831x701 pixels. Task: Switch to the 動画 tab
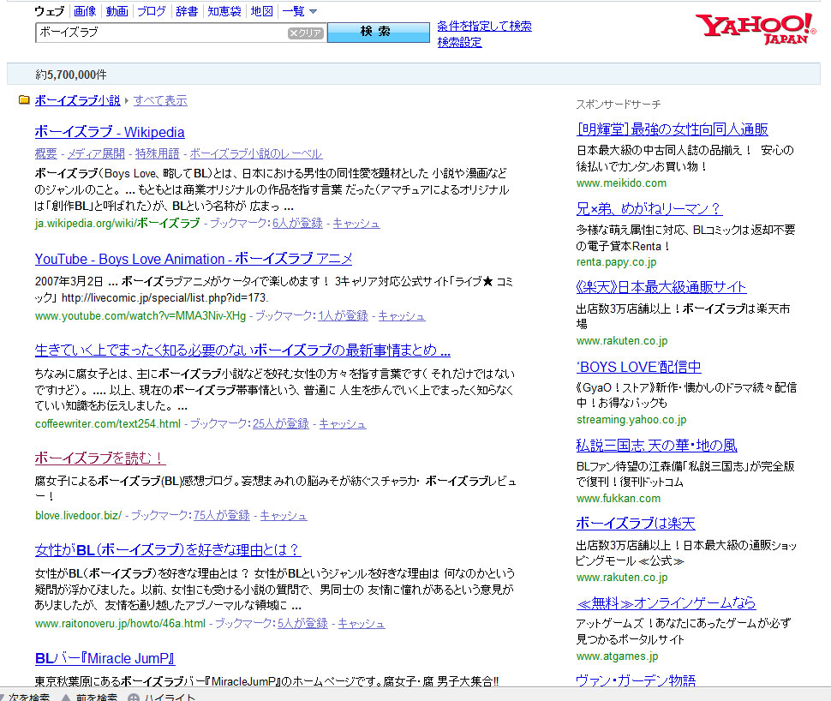[117, 11]
